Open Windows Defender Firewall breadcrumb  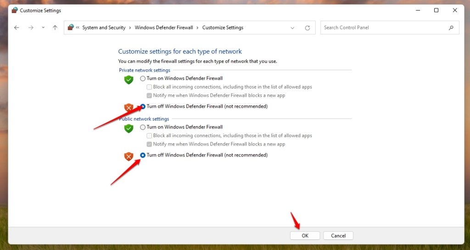click(164, 28)
